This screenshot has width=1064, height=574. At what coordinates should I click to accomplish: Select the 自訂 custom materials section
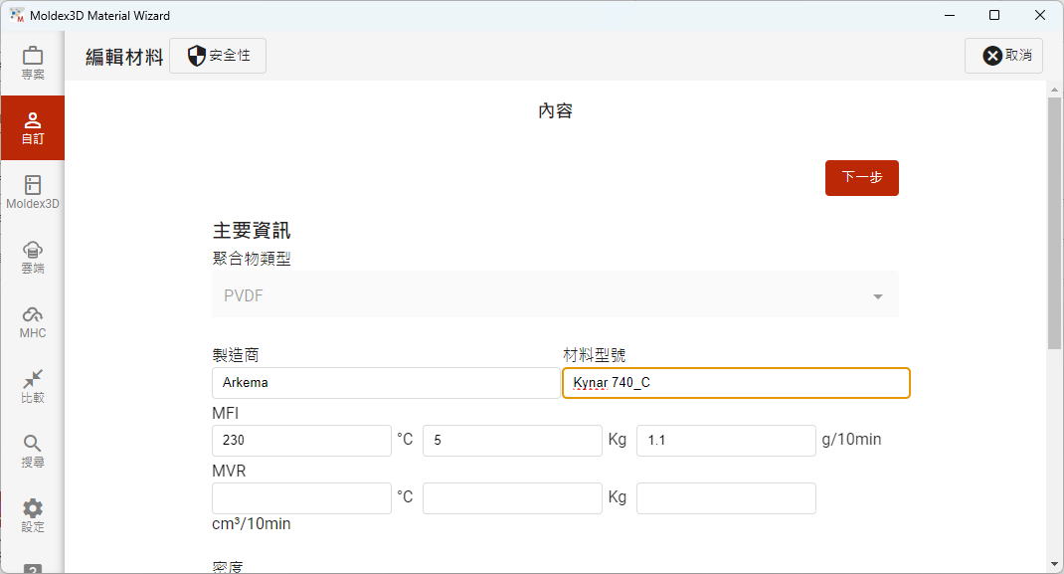point(33,127)
